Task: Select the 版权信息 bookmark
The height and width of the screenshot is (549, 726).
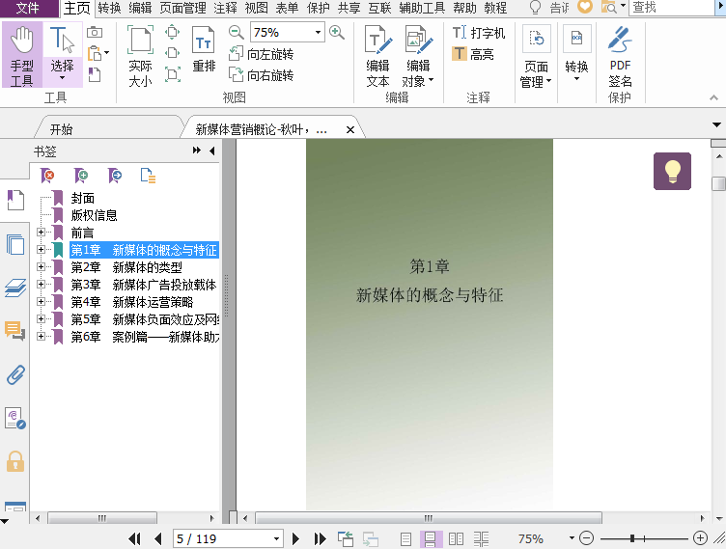Action: click(94, 215)
